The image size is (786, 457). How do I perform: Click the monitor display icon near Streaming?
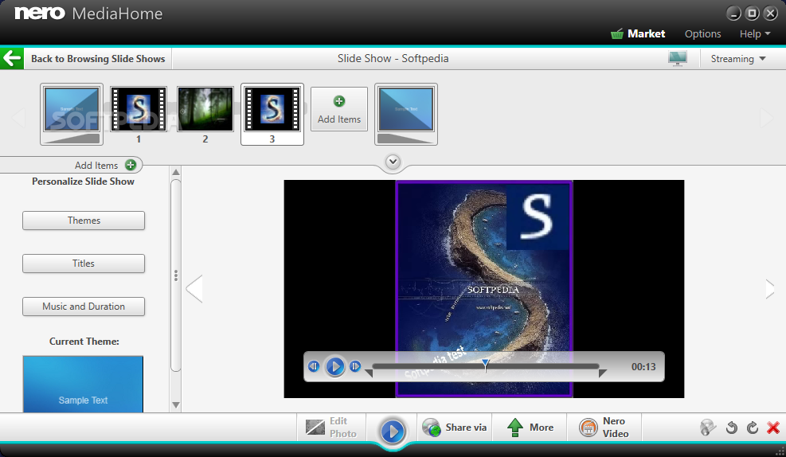click(677, 59)
